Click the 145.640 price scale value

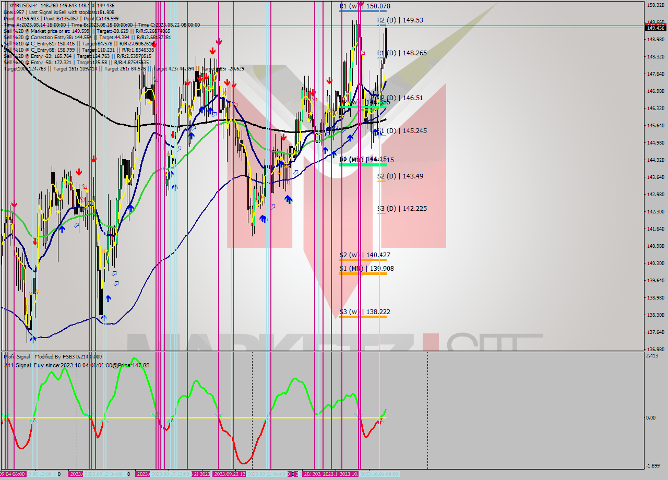(655, 126)
